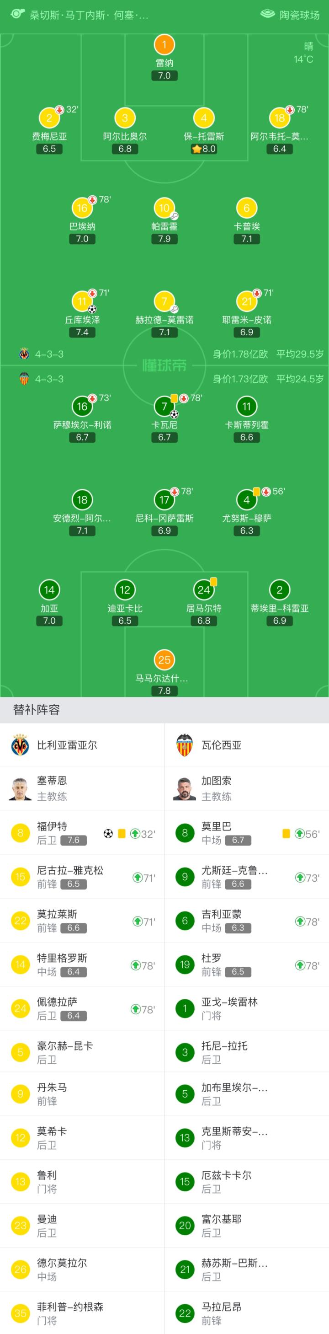Click the 比利亚雷亚尔 team name header
Viewport: 329px width, 1334px height.
coord(67,745)
